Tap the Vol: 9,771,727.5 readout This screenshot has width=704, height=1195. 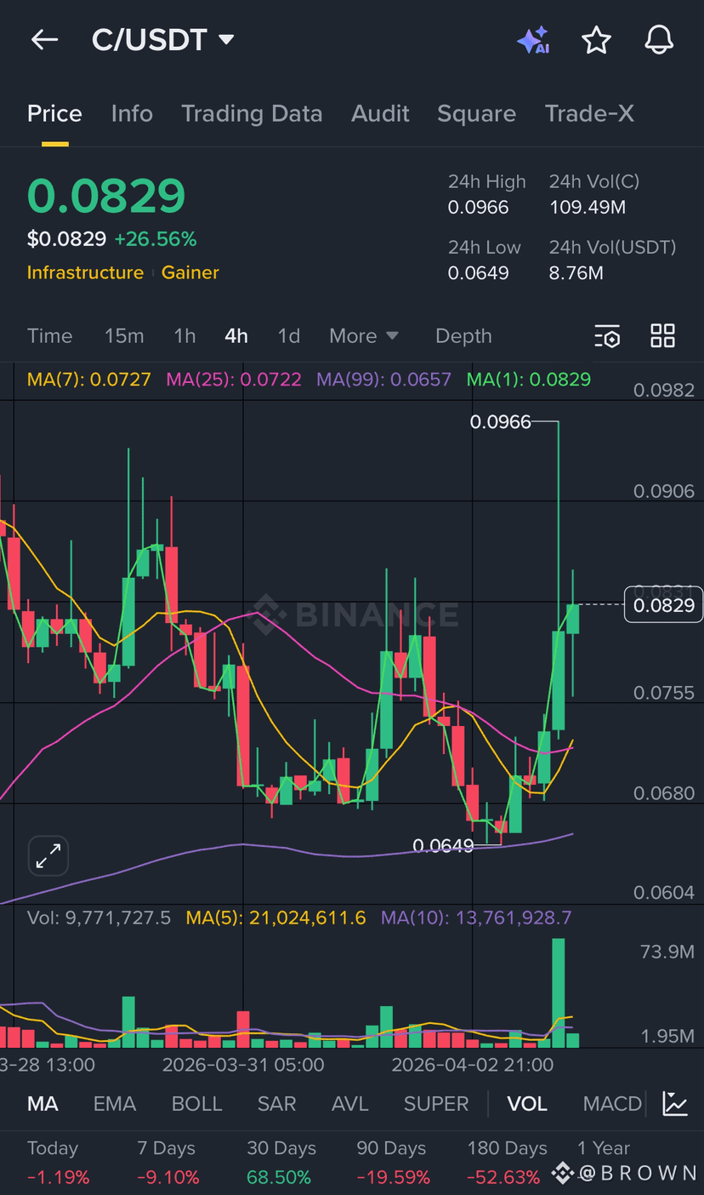point(99,918)
